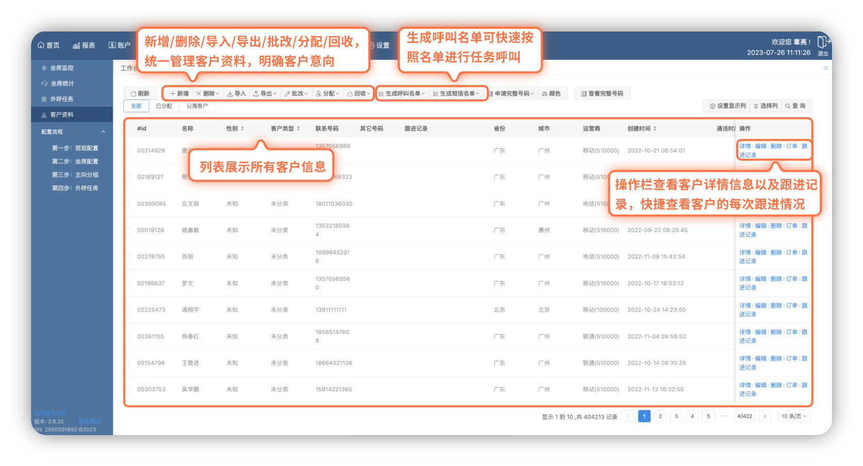863x466 pixels.
Task: Switch to the 已分配 tab
Action: [x=164, y=106]
